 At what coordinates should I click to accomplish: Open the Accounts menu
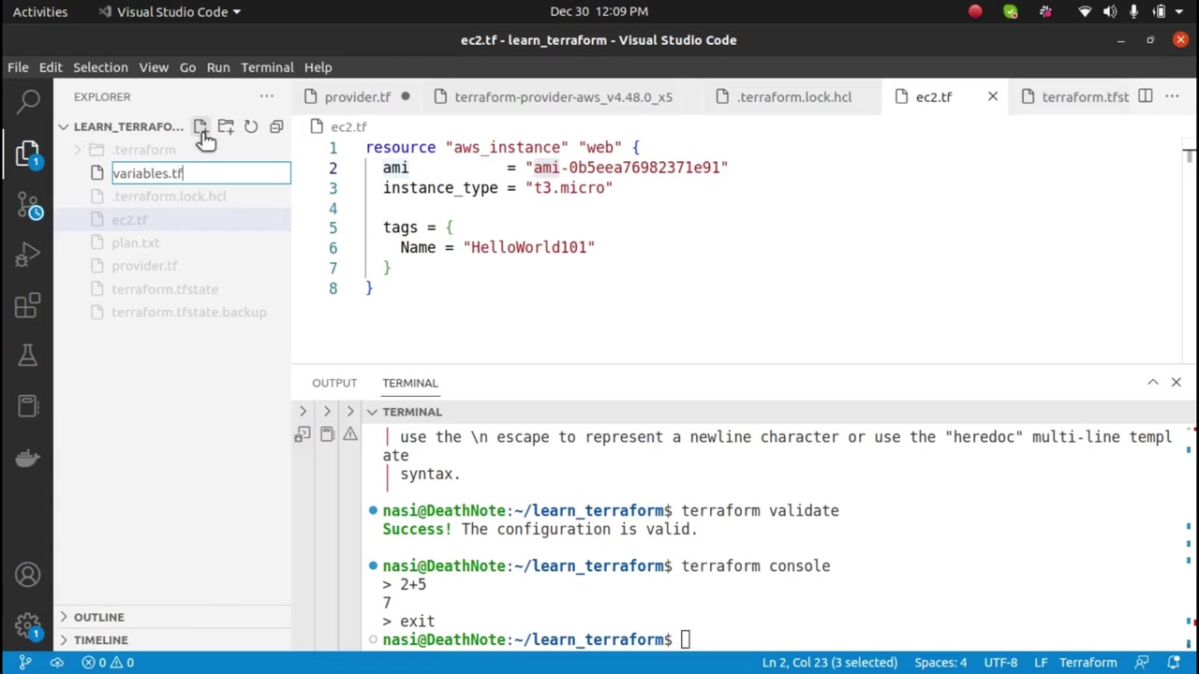(x=28, y=575)
